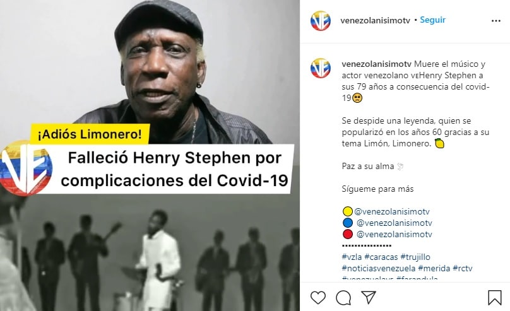Like the post with the heart icon
510x311 pixels.
[317, 297]
